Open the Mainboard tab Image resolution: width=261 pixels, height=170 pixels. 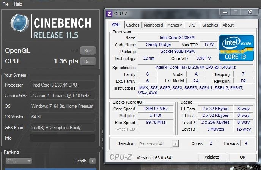153,25
